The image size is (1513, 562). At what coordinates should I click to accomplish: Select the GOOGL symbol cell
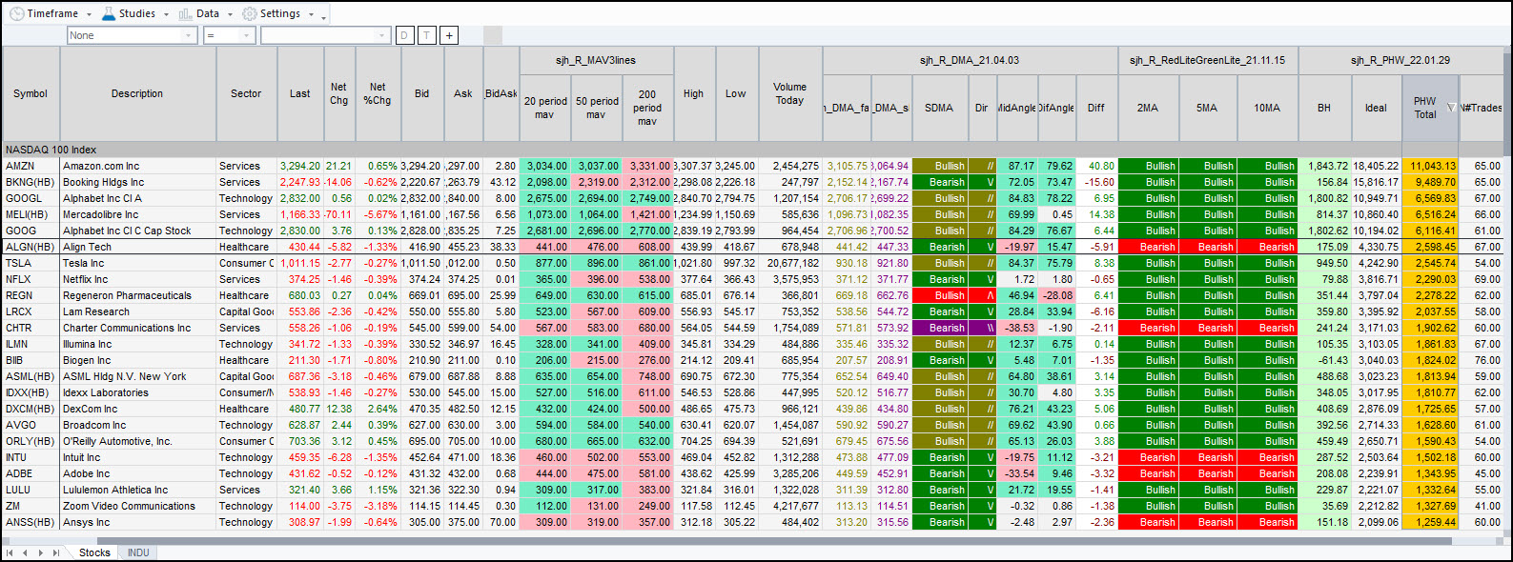point(31,198)
